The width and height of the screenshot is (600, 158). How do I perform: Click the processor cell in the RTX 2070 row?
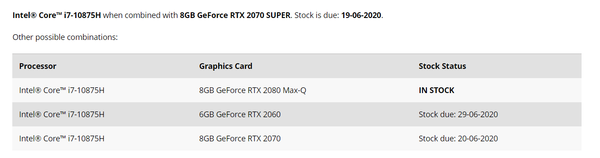tap(62, 139)
